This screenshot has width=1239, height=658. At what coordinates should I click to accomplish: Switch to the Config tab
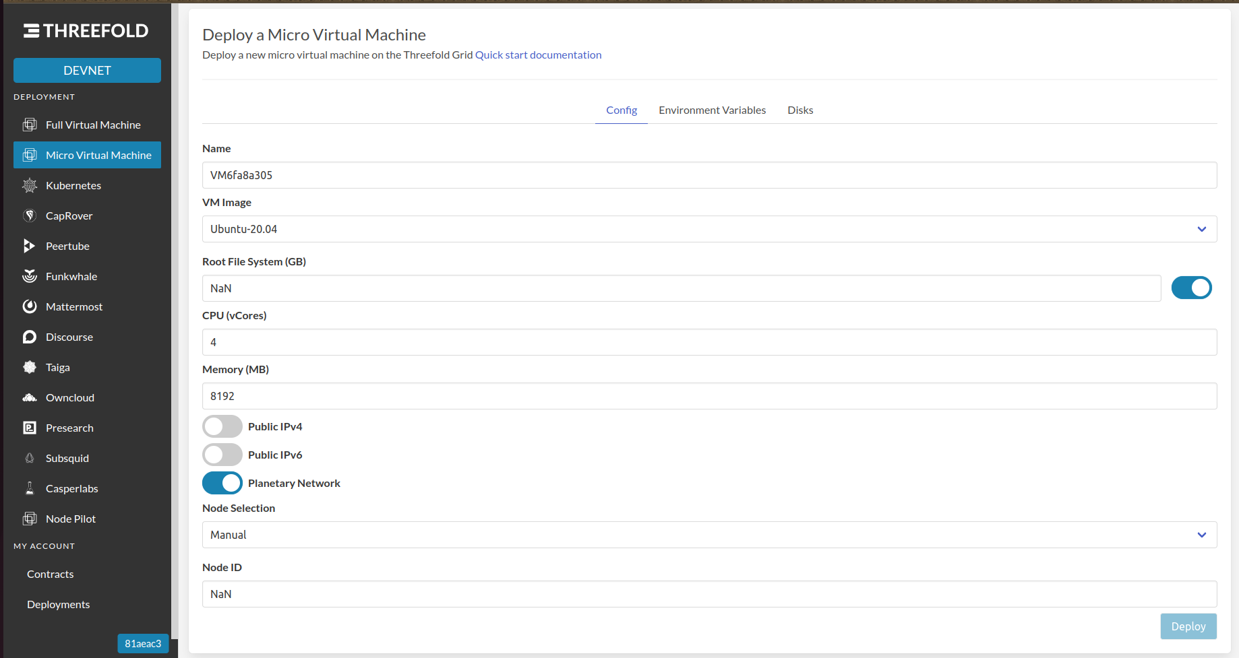[622, 110]
